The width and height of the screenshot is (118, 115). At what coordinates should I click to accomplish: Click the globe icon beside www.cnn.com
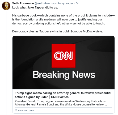tap(16, 110)
